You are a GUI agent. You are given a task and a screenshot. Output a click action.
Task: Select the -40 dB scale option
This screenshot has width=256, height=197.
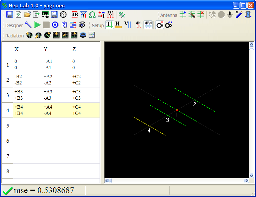168,25
